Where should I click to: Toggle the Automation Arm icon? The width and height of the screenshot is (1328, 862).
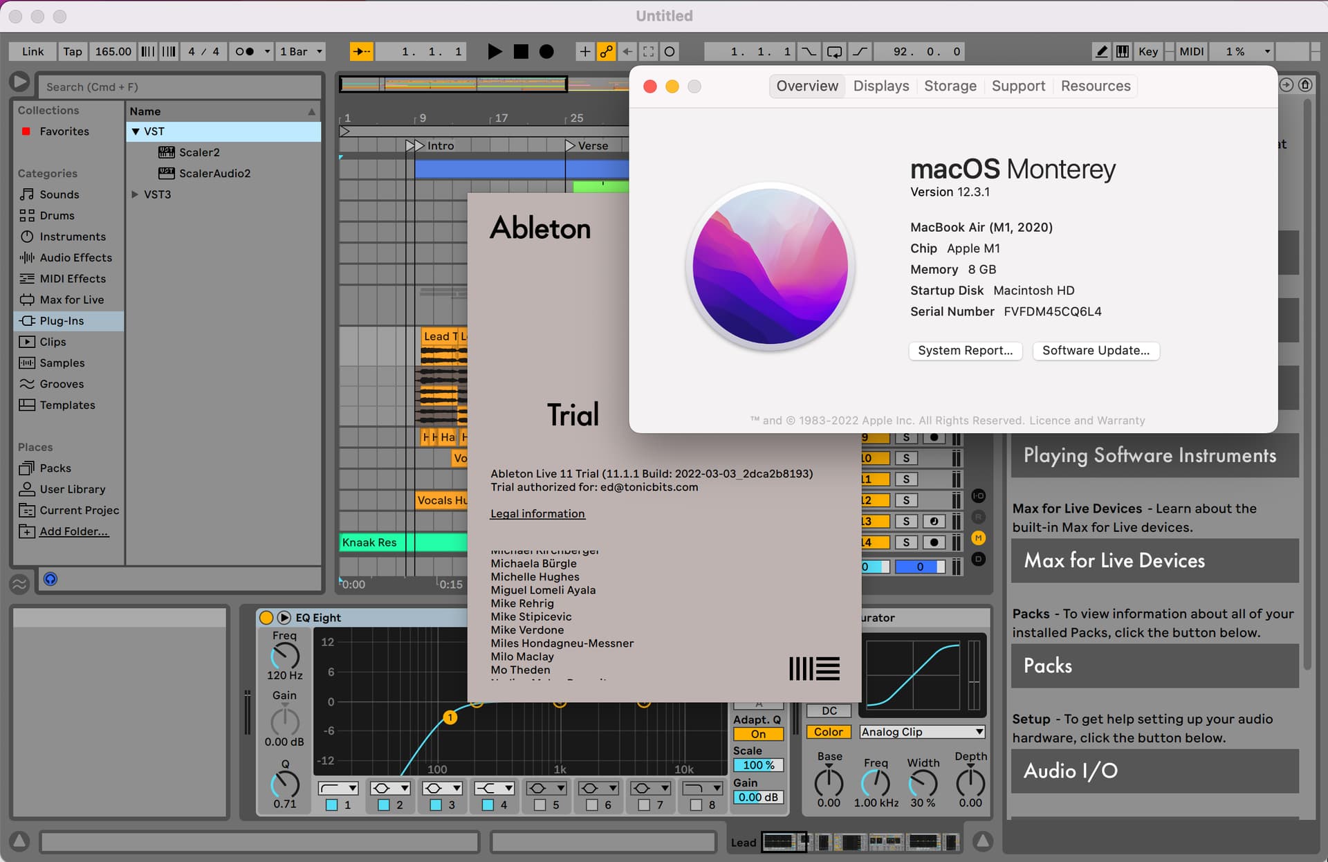607,51
